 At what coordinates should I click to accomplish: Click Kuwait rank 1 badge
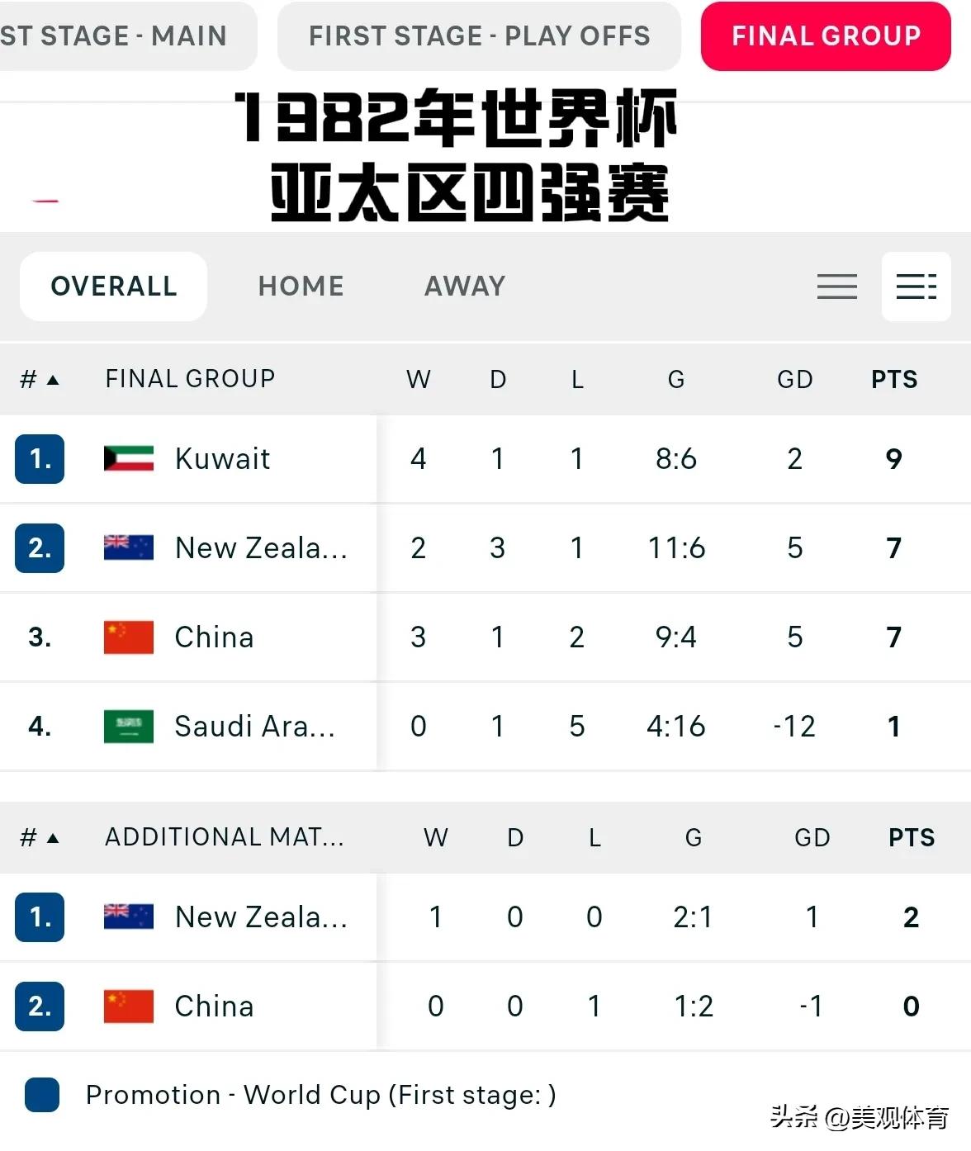click(x=40, y=458)
